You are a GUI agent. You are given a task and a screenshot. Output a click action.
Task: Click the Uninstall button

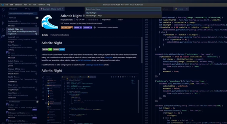point(87,27)
